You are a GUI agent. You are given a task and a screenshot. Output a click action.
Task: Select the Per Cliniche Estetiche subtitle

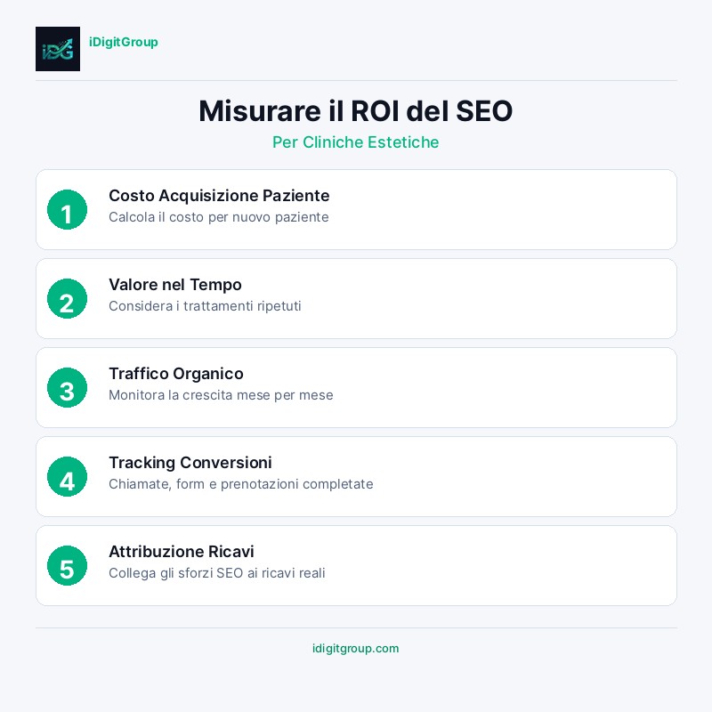click(x=356, y=142)
